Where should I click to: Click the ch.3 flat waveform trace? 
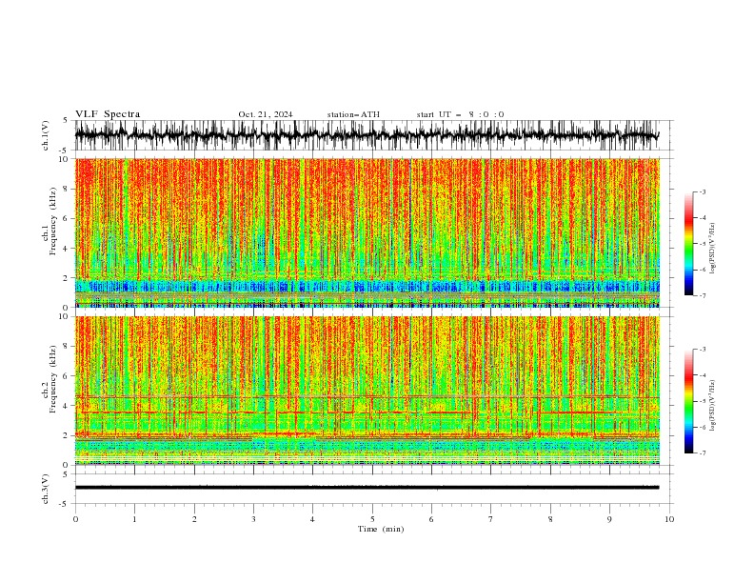[367, 488]
